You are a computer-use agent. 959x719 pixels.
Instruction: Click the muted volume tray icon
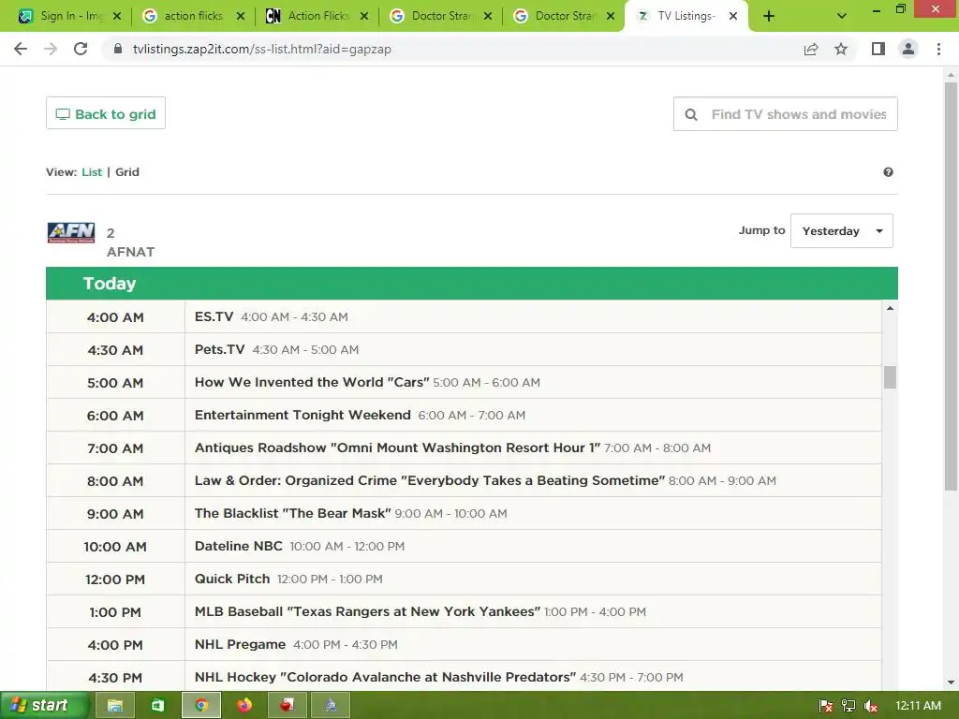point(870,706)
